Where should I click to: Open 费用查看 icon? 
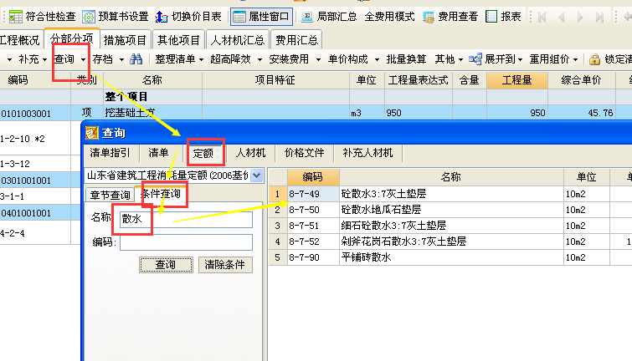tap(429, 17)
